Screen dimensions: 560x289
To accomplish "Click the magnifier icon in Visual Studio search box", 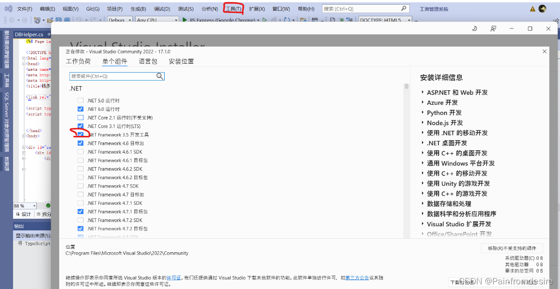I will pos(403,8).
